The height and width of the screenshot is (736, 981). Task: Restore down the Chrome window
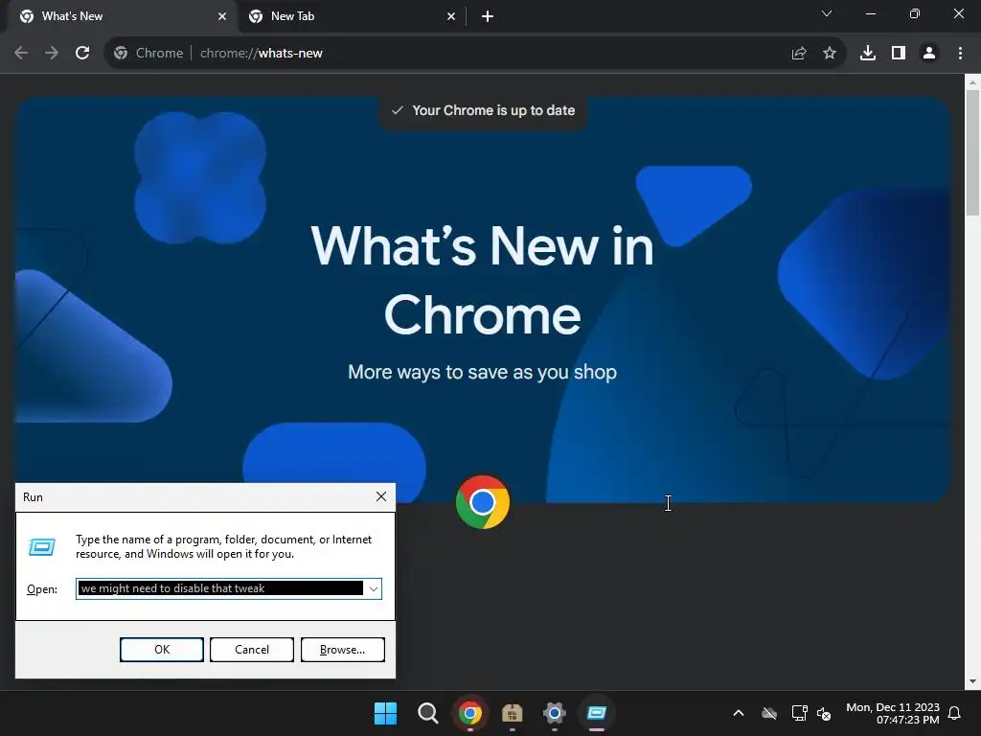[915, 13]
